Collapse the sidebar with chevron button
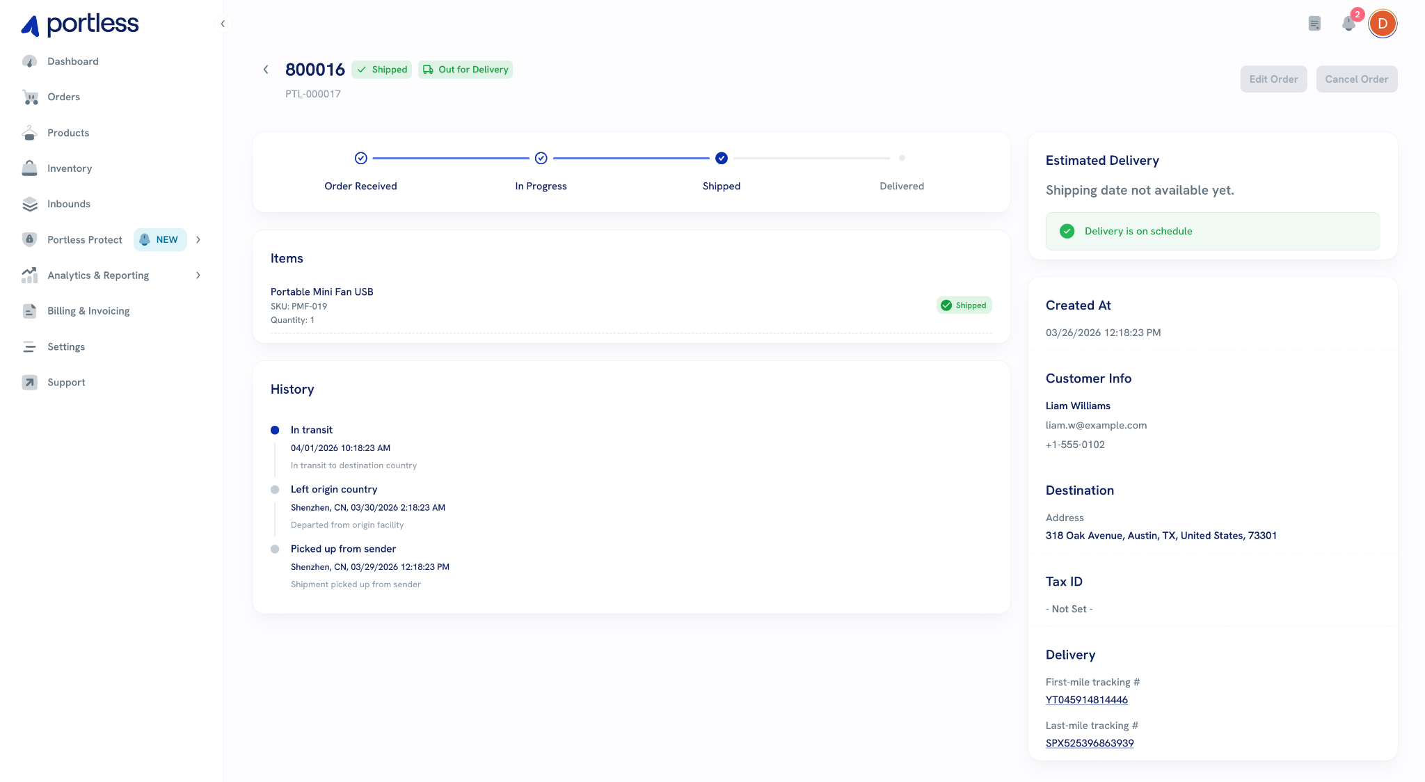Image resolution: width=1425 pixels, height=782 pixels. [x=223, y=24]
